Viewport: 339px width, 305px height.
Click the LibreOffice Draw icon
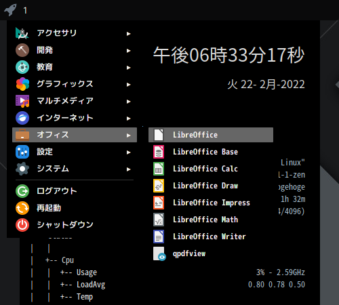(159, 186)
